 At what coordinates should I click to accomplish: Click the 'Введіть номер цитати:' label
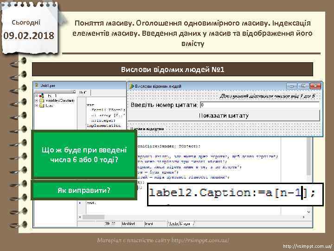(164, 105)
